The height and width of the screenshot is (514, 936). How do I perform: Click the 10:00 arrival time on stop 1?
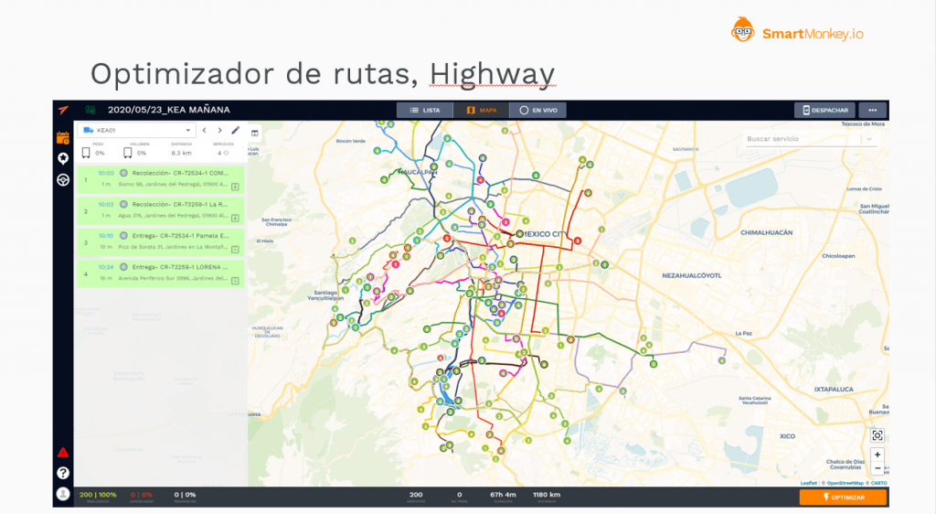point(106,173)
